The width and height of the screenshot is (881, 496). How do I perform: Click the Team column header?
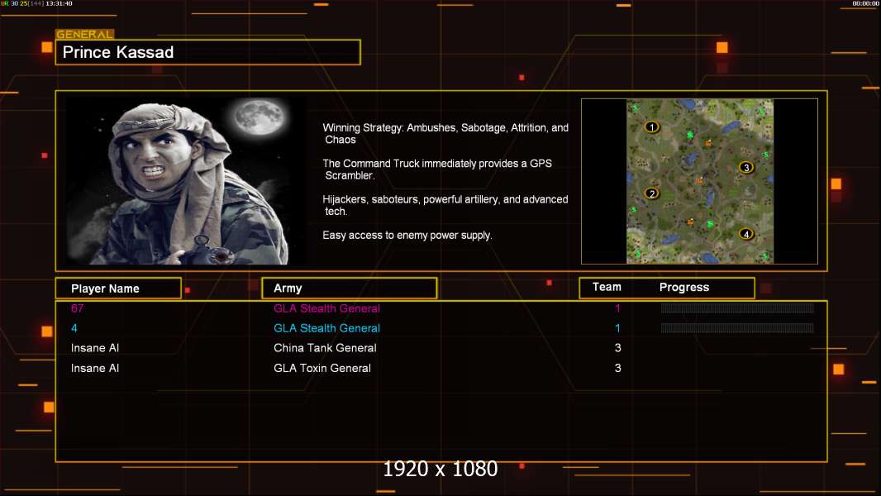click(x=607, y=287)
